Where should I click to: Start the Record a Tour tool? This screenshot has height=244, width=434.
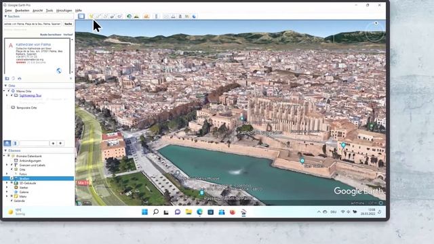tap(119, 16)
